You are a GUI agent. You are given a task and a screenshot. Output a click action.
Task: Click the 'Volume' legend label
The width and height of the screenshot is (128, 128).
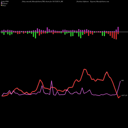point(5,4)
